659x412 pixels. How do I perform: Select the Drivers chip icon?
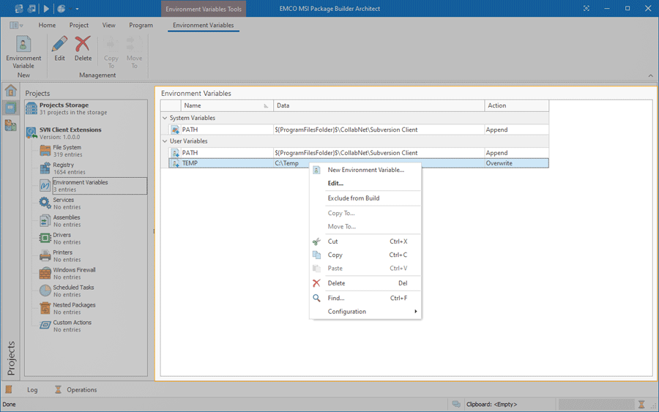click(45, 238)
